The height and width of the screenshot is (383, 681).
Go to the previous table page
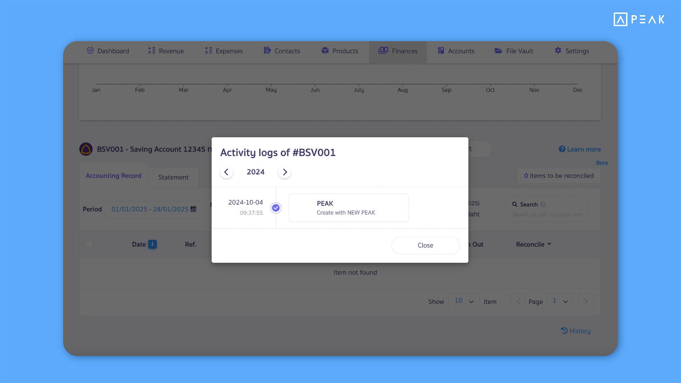tap(518, 302)
